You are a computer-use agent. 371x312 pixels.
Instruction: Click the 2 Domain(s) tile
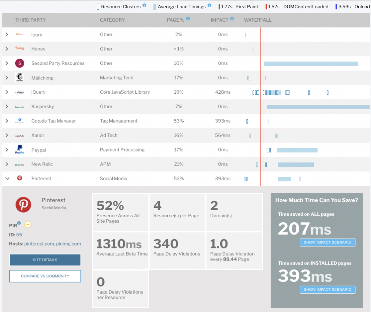click(234, 212)
